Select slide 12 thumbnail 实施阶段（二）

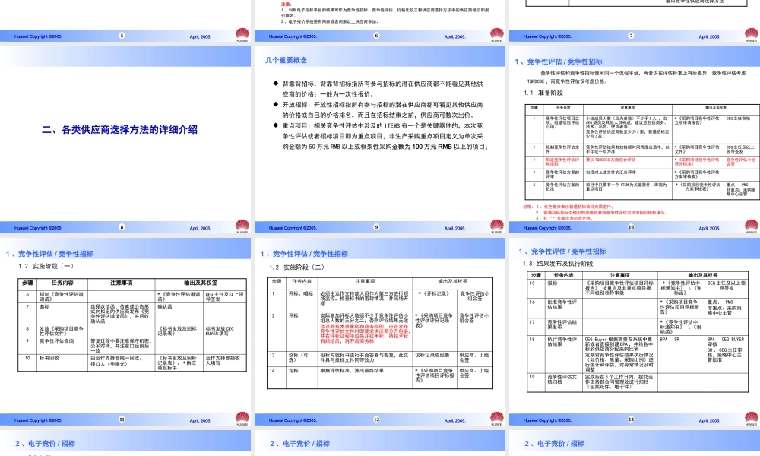coord(379,332)
